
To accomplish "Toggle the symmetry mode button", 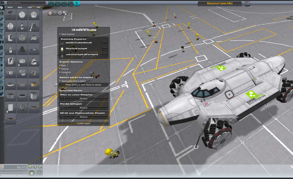I will click(32, 173).
